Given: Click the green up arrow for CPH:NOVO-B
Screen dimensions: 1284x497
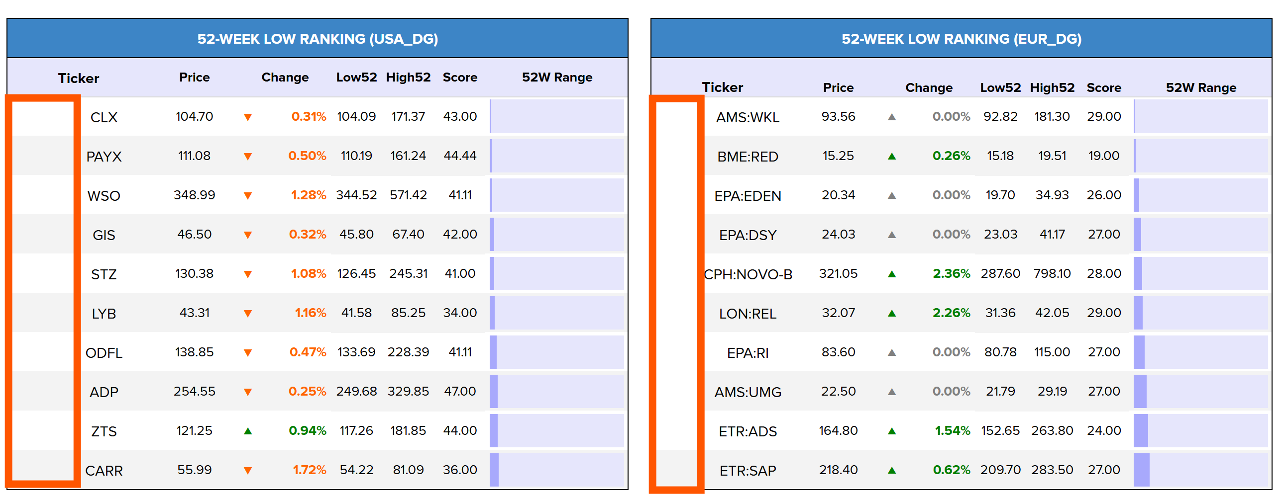Looking at the screenshot, I should click(892, 274).
